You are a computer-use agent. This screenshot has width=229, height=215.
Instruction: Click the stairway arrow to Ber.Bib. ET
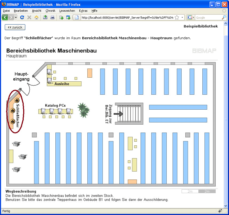click(x=118, y=114)
